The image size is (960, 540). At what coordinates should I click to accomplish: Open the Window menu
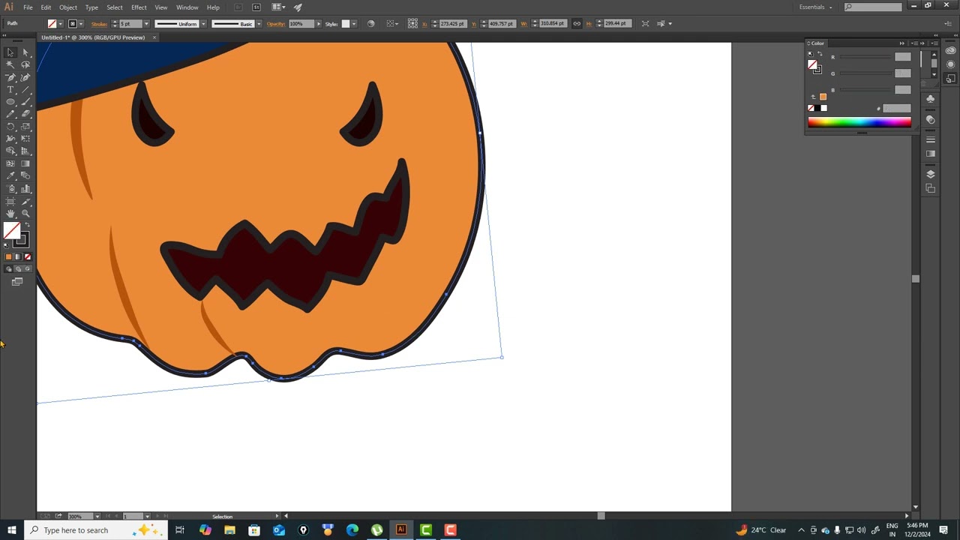point(187,7)
